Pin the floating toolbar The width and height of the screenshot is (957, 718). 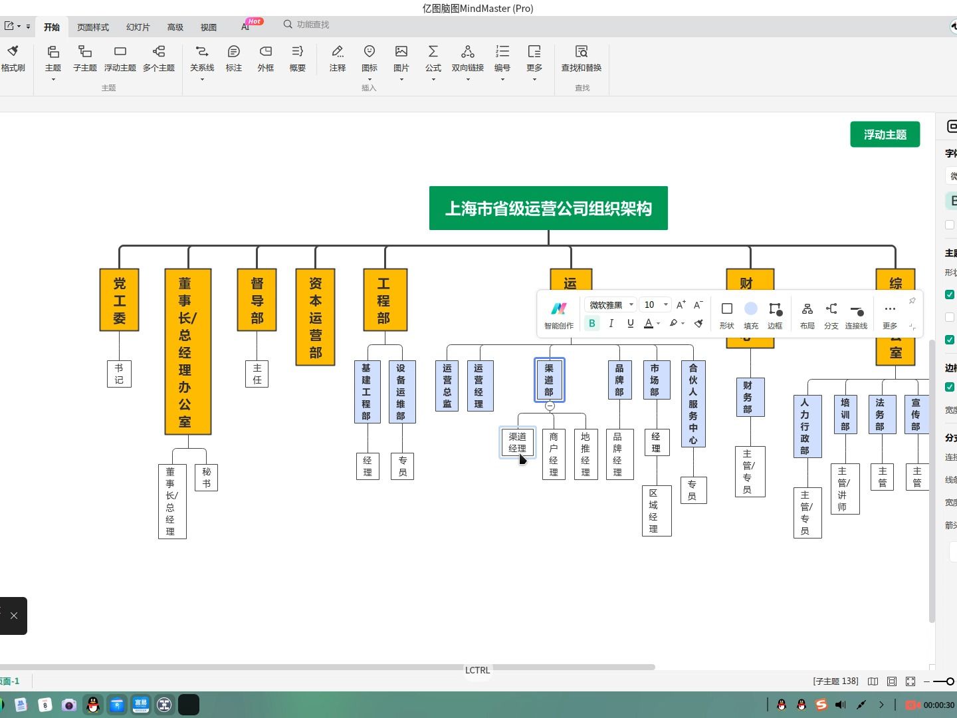[912, 301]
